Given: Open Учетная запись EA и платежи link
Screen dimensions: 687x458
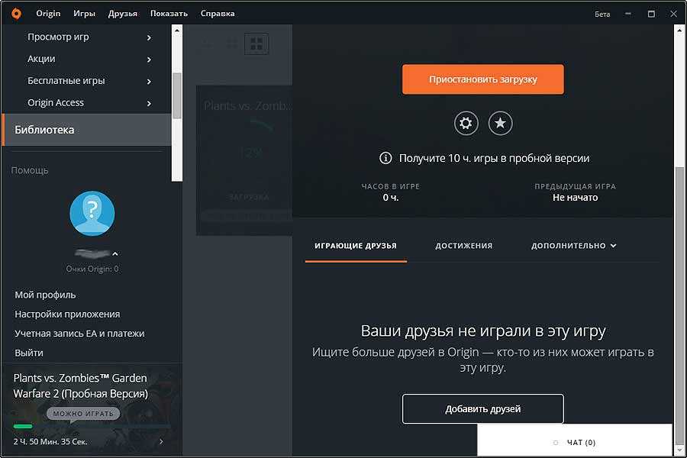Looking at the screenshot, I should (x=79, y=333).
